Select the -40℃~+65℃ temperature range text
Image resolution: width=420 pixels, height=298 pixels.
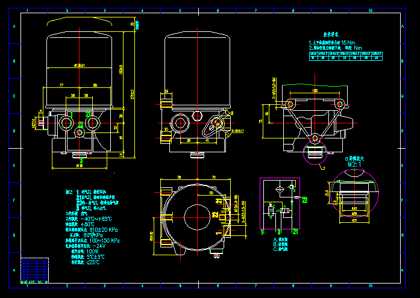click(x=96, y=219)
